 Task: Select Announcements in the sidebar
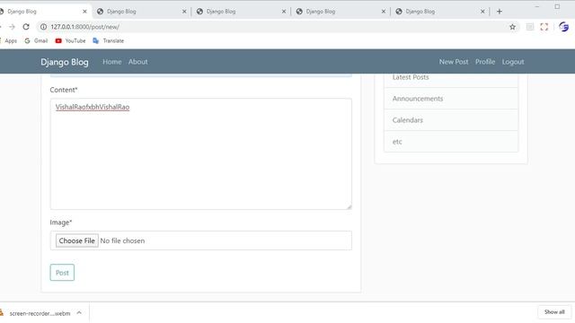click(x=451, y=99)
